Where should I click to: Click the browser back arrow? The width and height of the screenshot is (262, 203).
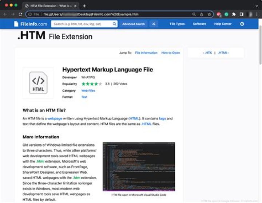[x=5, y=14]
